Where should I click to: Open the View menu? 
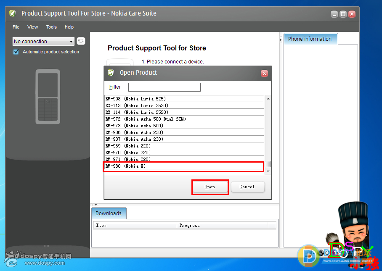tap(33, 27)
